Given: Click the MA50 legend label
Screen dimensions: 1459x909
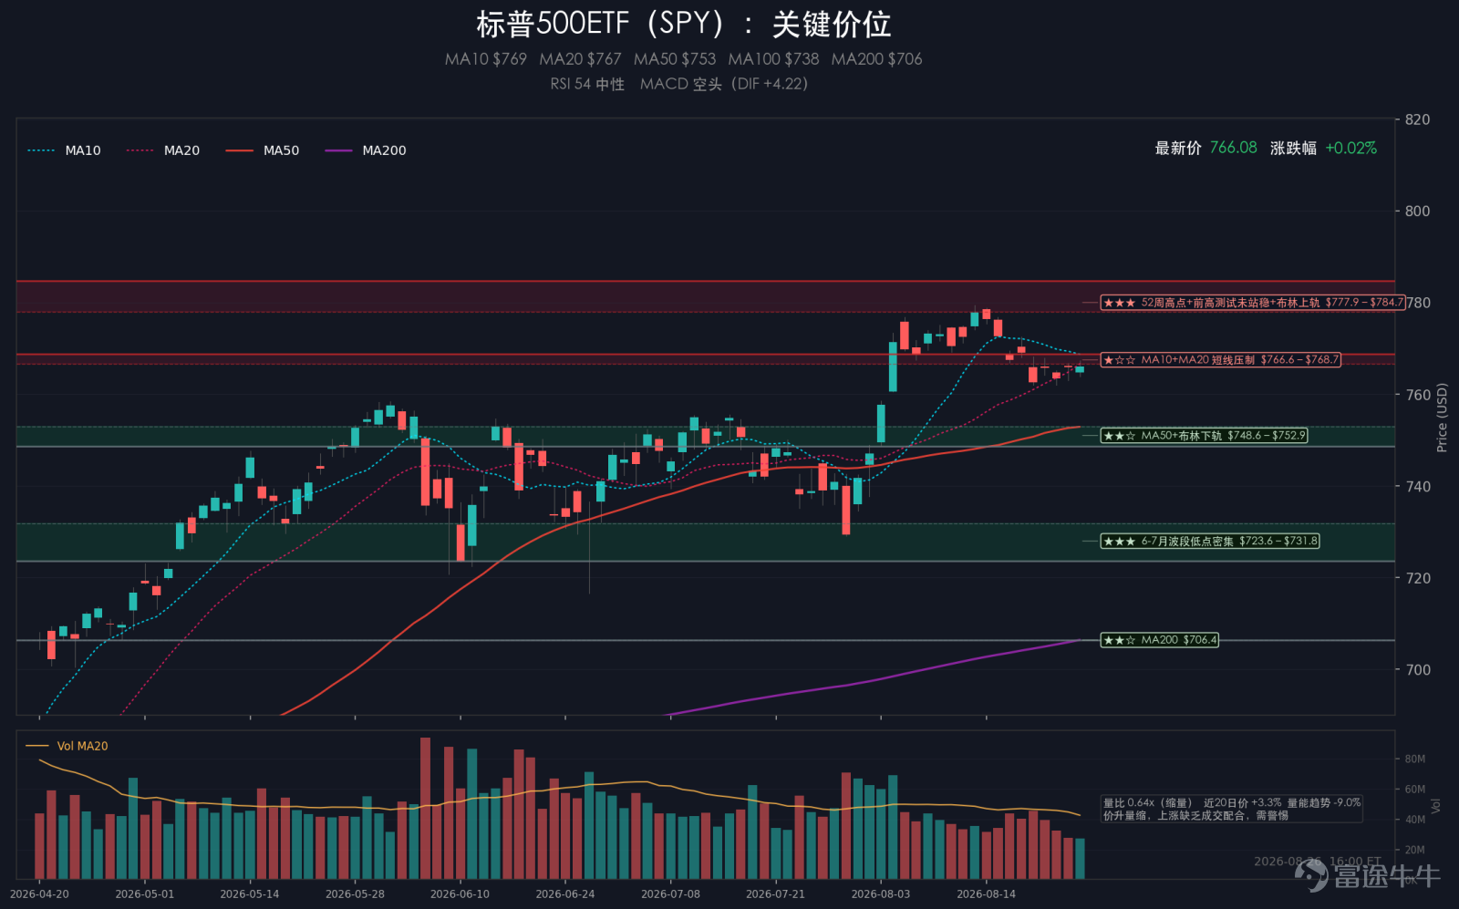Looking at the screenshot, I should pos(281,150).
